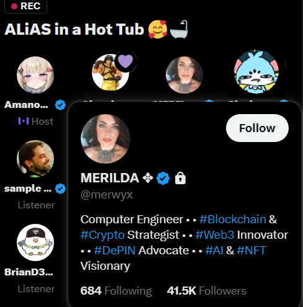Open the #DePIN hashtag link
Image resolution: width=303 pixels, height=307 pixels.
click(115, 251)
